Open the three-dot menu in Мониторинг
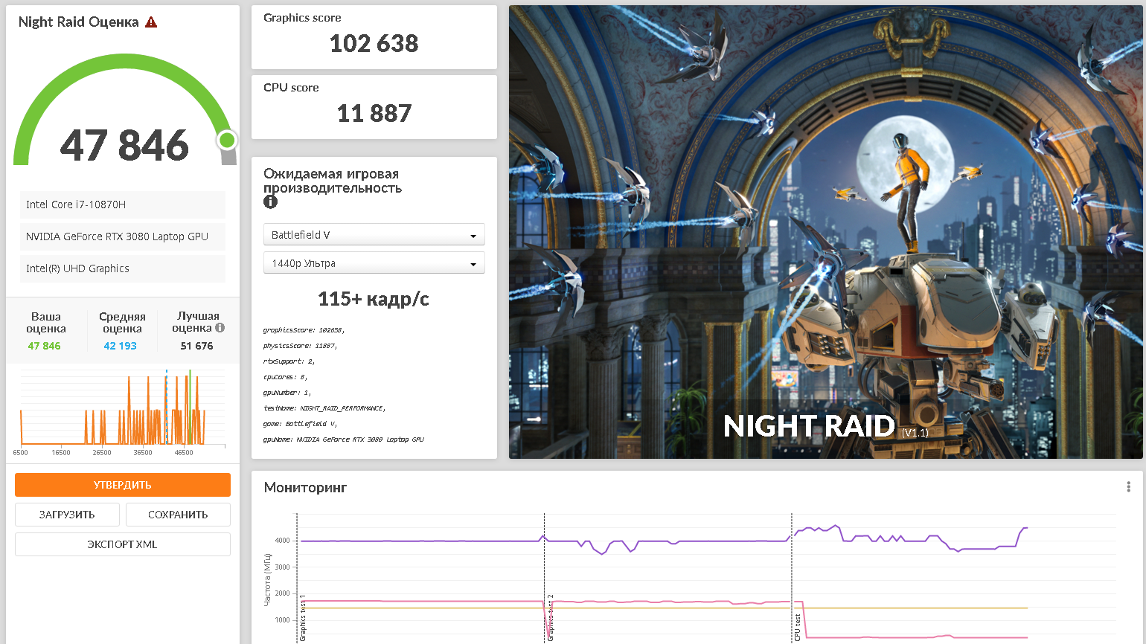This screenshot has width=1146, height=644. click(1128, 487)
